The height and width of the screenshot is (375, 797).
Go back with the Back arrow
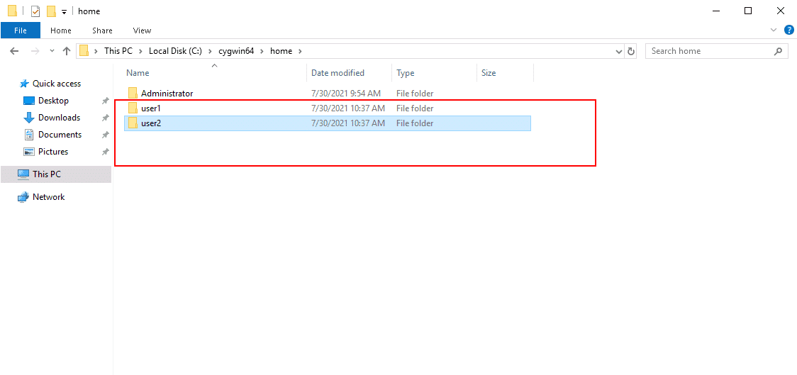click(x=15, y=51)
